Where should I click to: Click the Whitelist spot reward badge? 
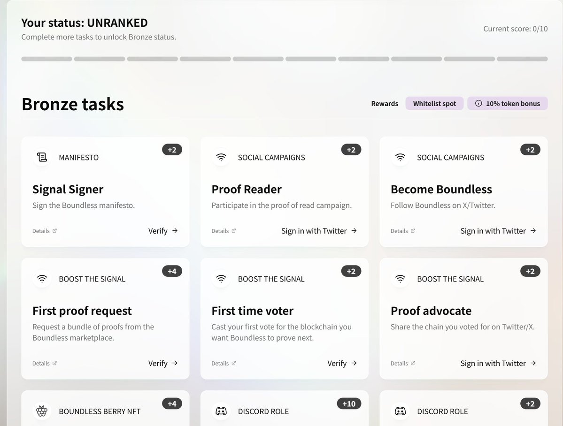click(434, 103)
